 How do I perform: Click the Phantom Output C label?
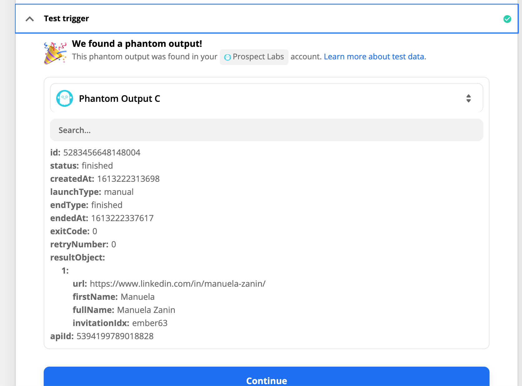120,99
